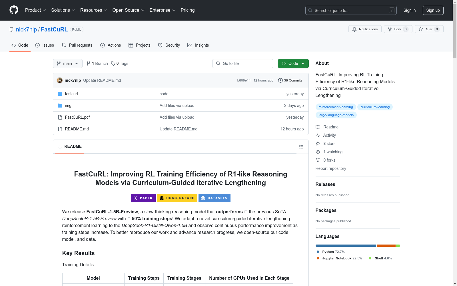Click the Activity pulse icon
Screen dimensions: 457x286
pyautogui.click(x=318, y=135)
